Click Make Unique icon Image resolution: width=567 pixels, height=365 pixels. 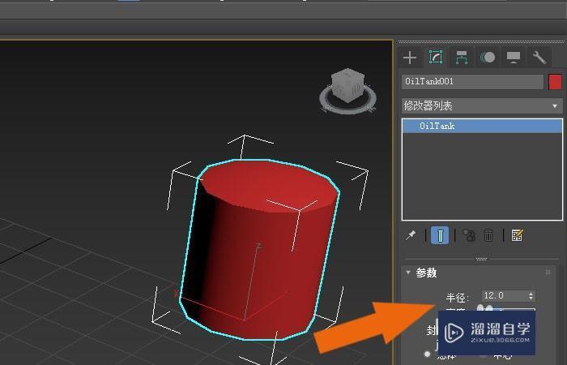(x=469, y=235)
